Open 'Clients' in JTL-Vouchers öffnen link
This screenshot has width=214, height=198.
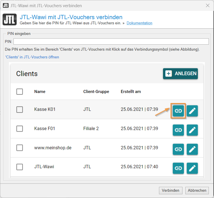pyautogui.click(x=32, y=57)
